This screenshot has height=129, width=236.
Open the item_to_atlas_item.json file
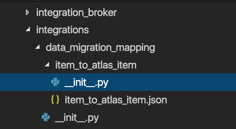pyautogui.click(x=116, y=100)
